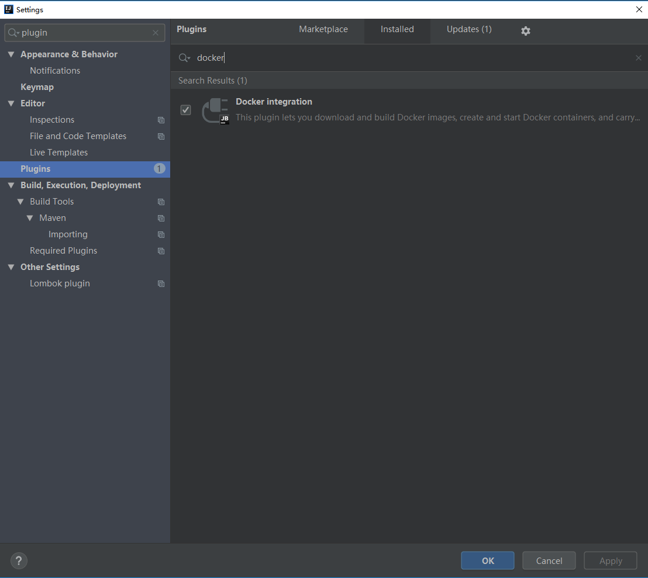Collapse the Other Settings section
This screenshot has width=648, height=578.
(x=11, y=266)
